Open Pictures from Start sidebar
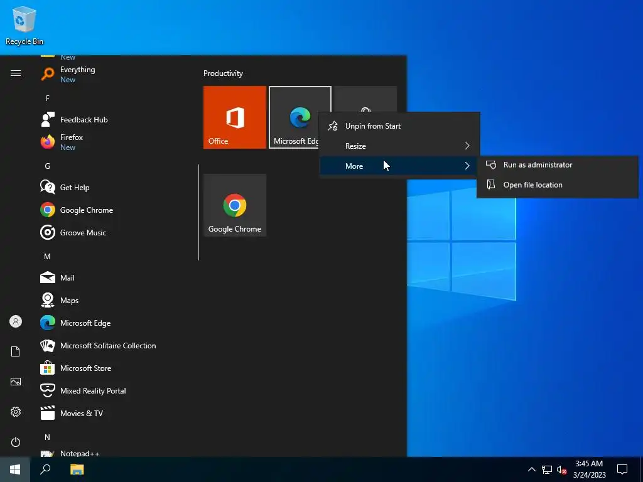 (16, 382)
